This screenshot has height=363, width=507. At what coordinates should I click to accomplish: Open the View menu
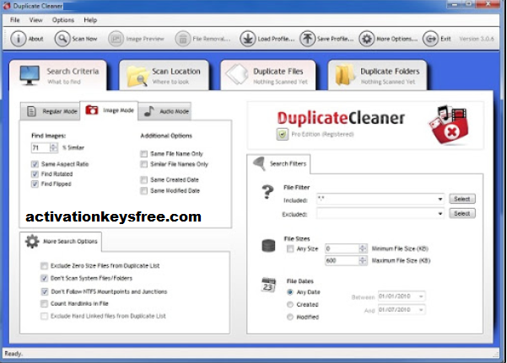click(36, 20)
